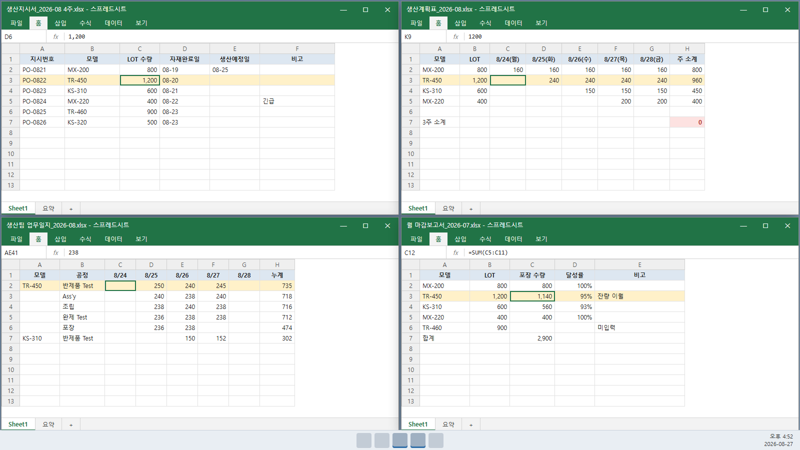Select the 2,900 total cell in 월 마감보고서

(532, 338)
